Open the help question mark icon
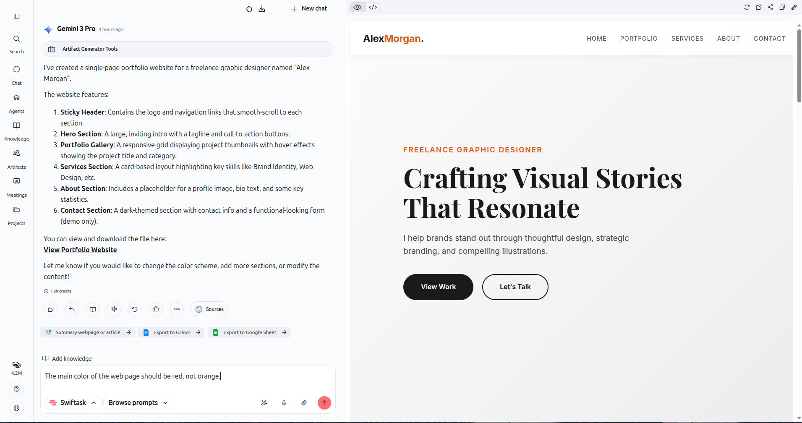Screen dimensions: 802x423 [x=17, y=389]
